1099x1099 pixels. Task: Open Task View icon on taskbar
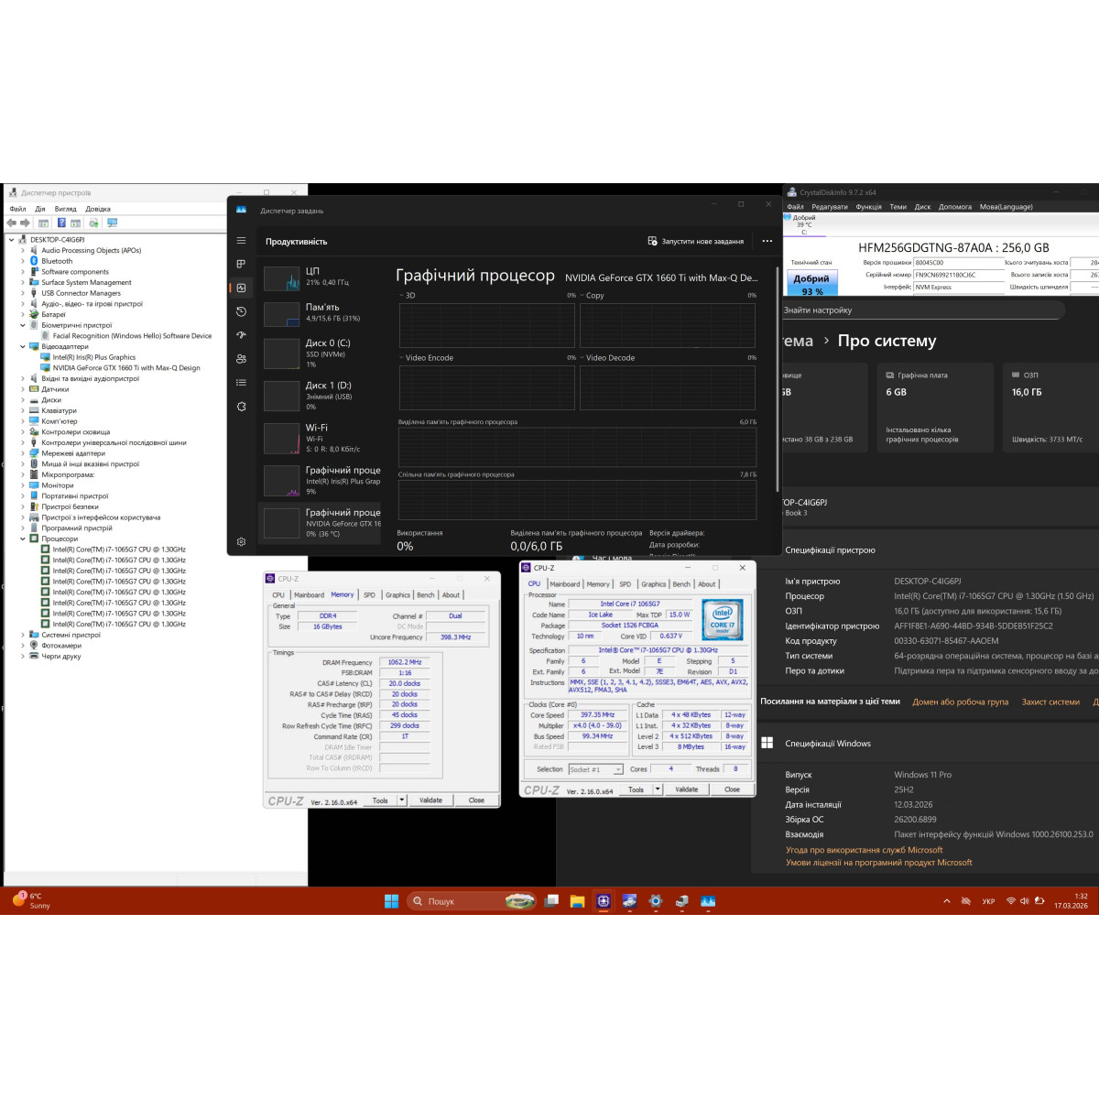pyautogui.click(x=551, y=901)
